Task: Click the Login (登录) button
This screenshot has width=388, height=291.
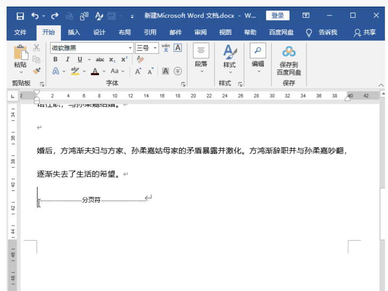Action: [x=278, y=16]
